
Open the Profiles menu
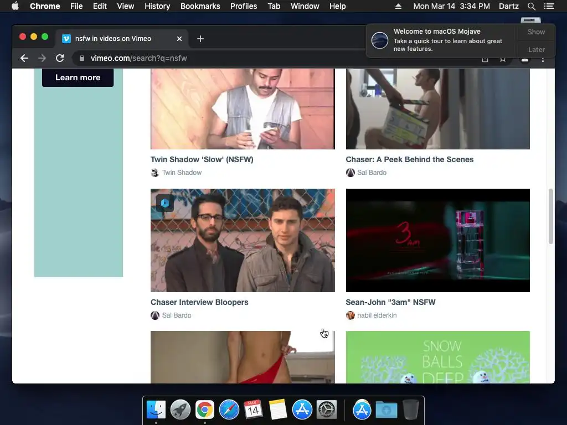(x=244, y=6)
